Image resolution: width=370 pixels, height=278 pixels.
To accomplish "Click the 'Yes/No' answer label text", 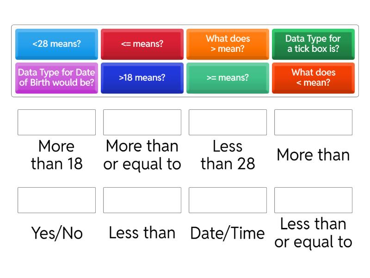I will [57, 233].
